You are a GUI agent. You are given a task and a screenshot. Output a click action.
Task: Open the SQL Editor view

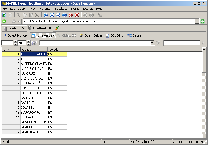click(115, 35)
